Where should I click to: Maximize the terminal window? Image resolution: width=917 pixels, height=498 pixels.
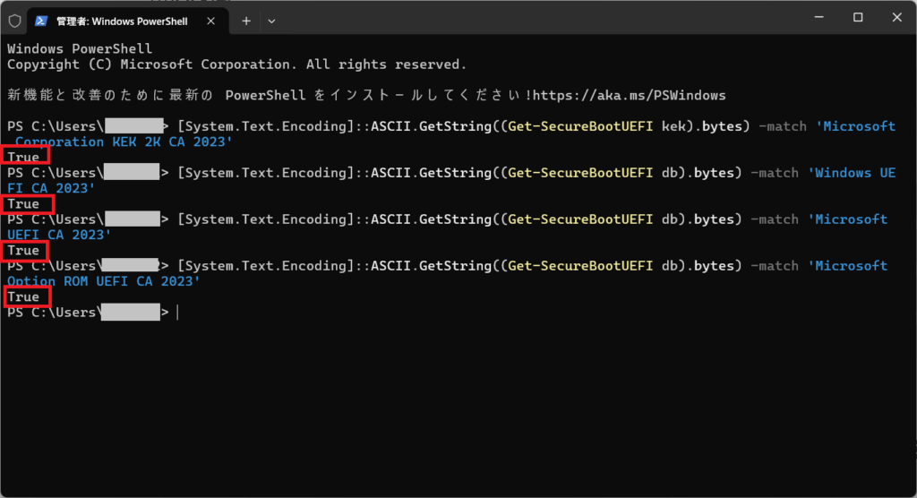click(x=857, y=18)
